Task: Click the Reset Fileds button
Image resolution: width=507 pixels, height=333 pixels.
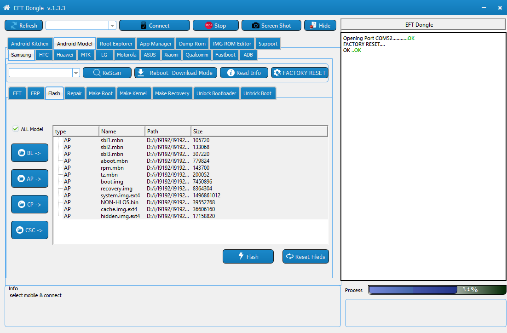Action: coord(305,256)
